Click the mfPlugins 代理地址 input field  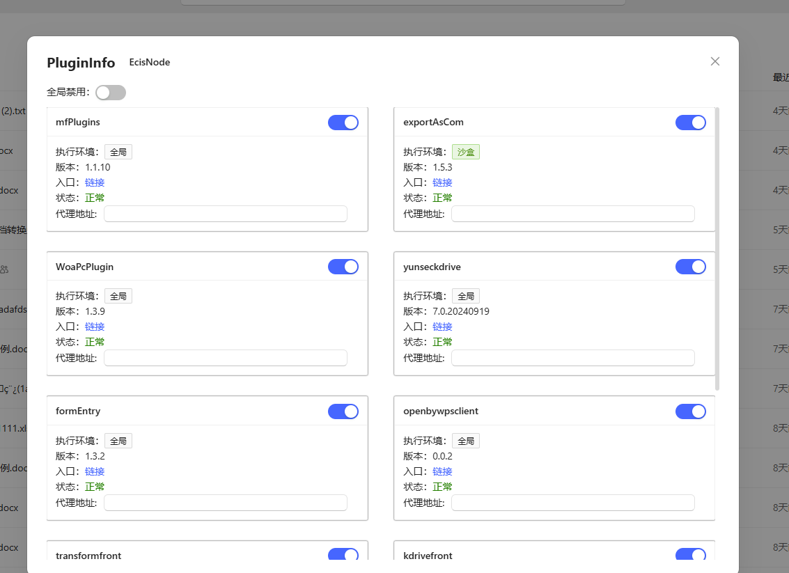click(225, 214)
